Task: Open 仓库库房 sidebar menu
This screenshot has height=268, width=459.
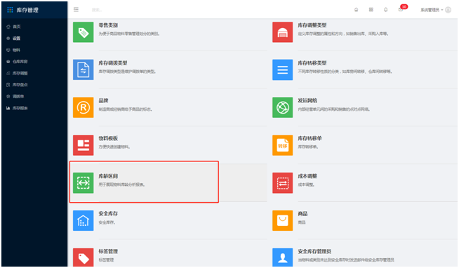Action: click(20, 62)
